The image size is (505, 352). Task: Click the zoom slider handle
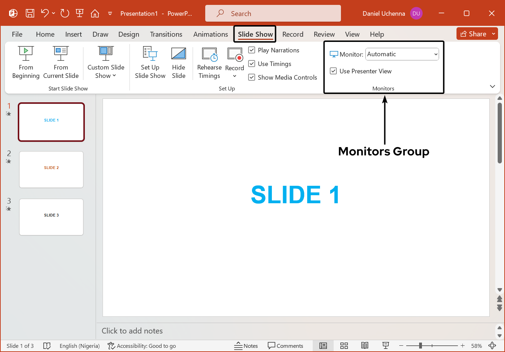(421, 346)
